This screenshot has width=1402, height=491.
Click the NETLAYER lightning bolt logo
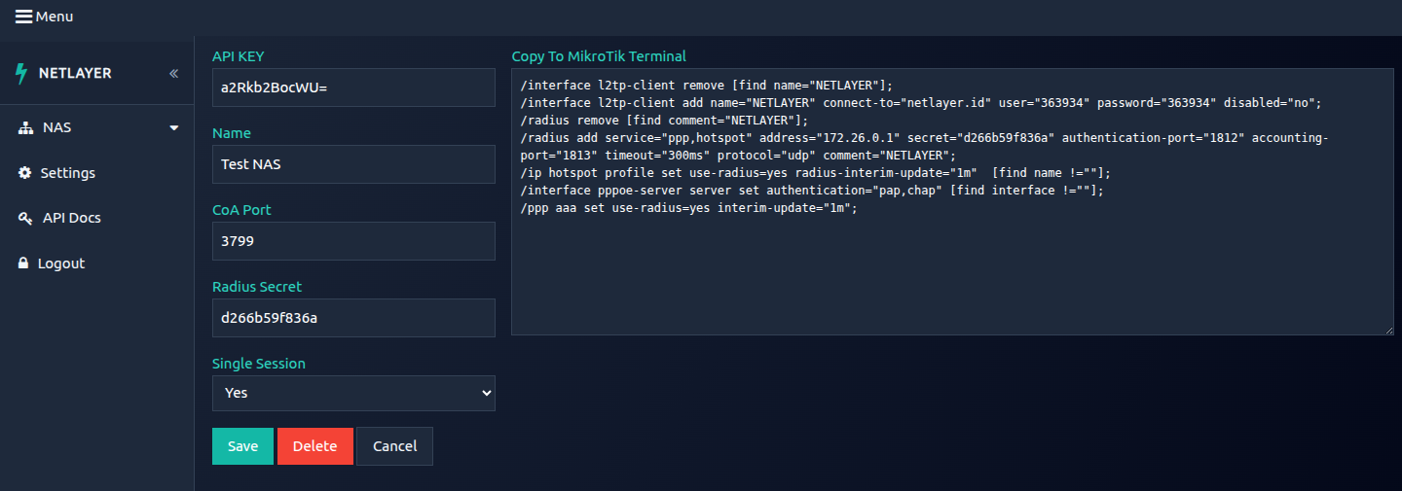pyautogui.click(x=21, y=74)
